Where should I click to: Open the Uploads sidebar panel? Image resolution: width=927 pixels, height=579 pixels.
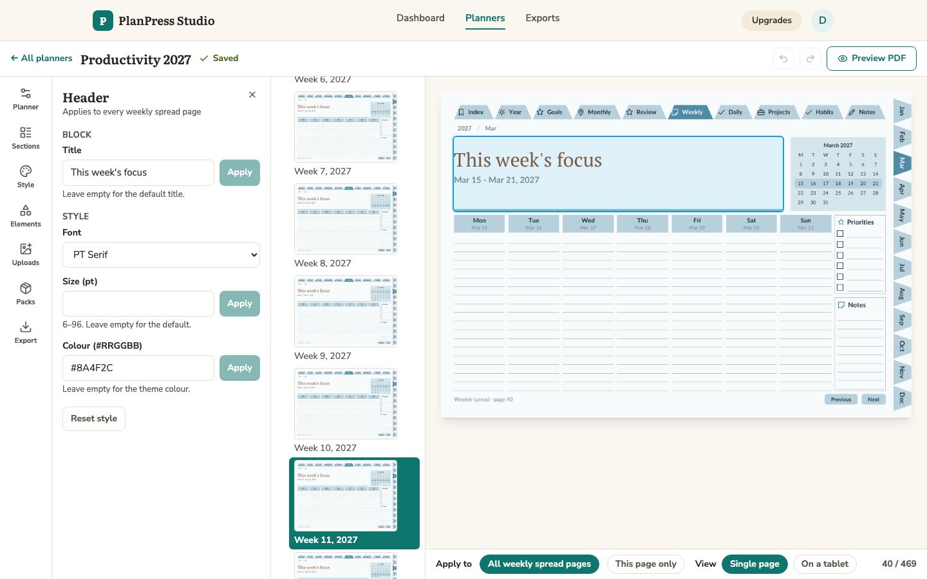click(x=26, y=255)
